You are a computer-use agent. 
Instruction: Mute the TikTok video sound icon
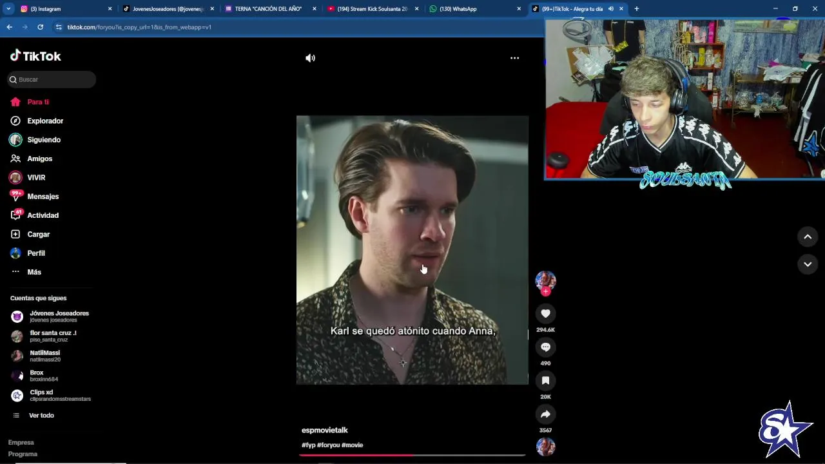pyautogui.click(x=310, y=58)
